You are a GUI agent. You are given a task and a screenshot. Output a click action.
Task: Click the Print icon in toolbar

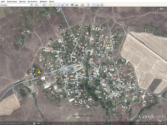(98, 5)
